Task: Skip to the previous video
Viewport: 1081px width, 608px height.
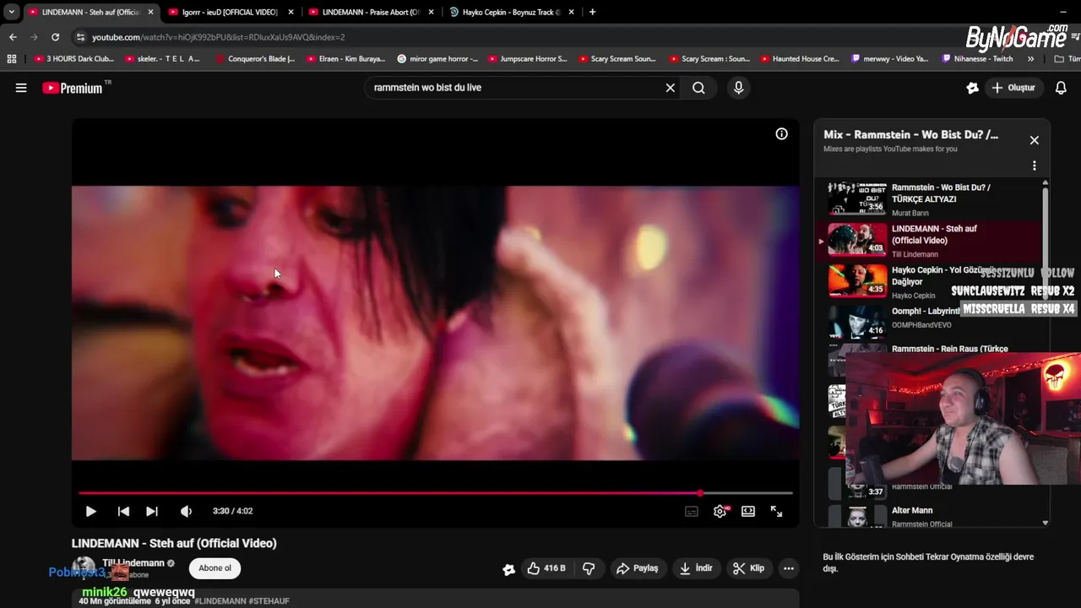Action: click(123, 511)
